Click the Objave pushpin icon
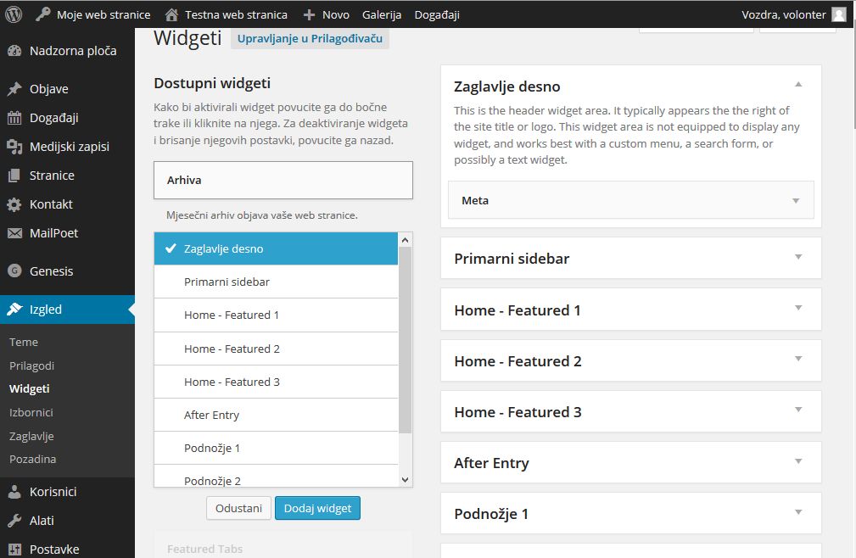 coord(14,89)
